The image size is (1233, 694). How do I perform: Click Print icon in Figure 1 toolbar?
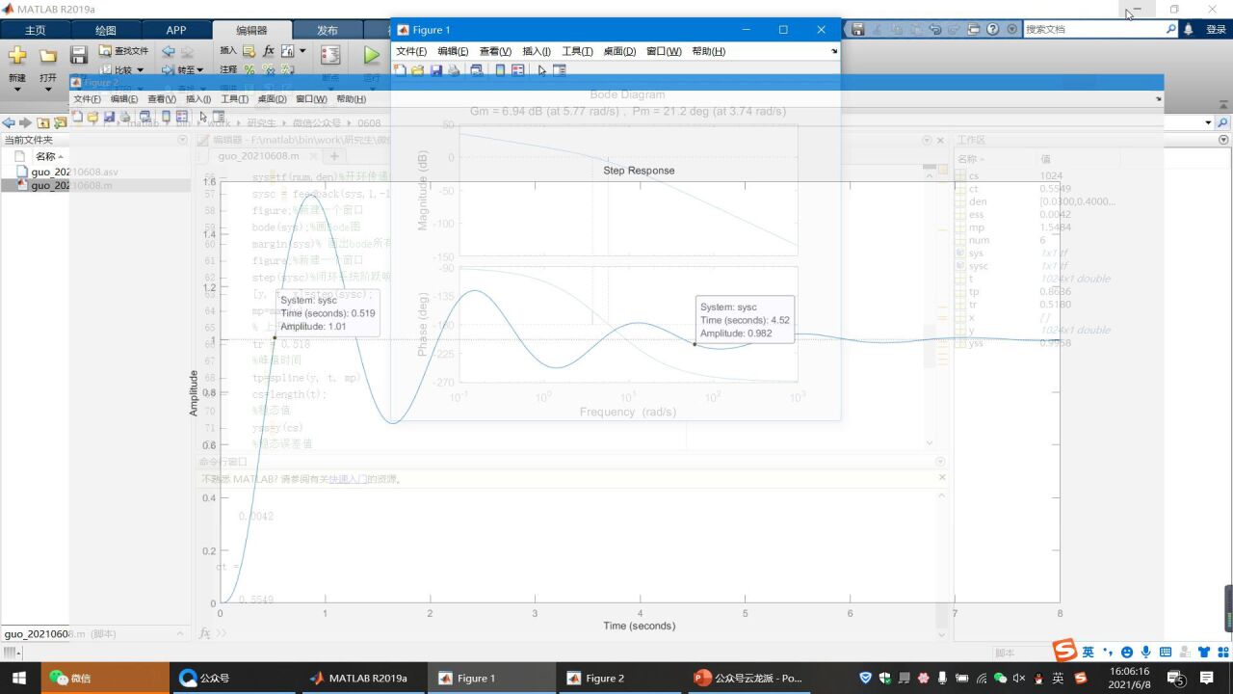click(x=454, y=70)
